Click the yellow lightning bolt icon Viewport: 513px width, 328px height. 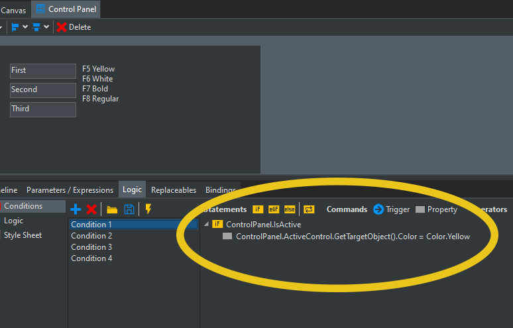(148, 209)
